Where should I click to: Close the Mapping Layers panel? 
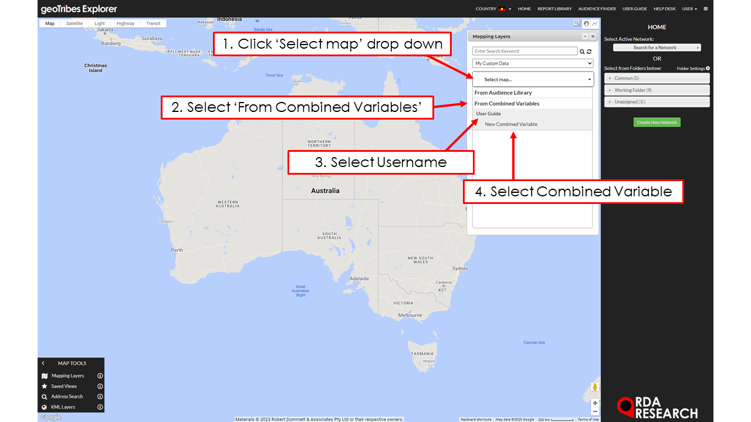pyautogui.click(x=593, y=36)
